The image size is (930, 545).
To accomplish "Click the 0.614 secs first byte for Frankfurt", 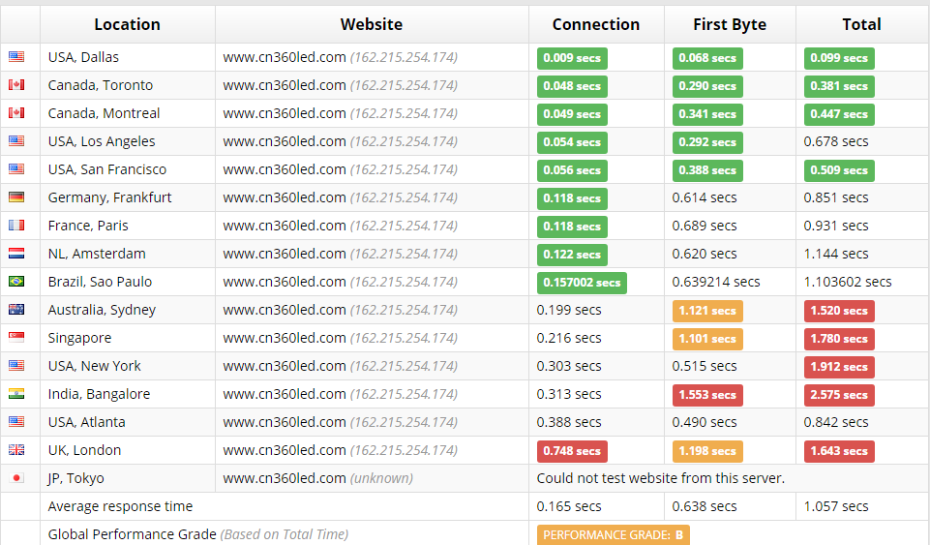I will tap(704, 197).
